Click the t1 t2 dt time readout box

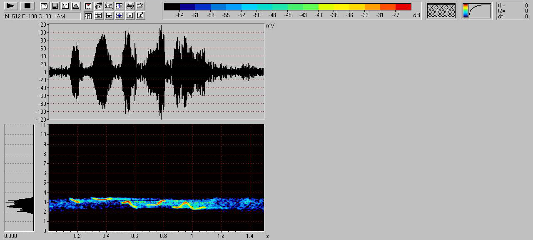[x=513, y=11]
